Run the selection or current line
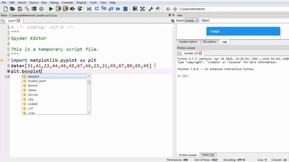Image resolution: width=289 pixels, height=162 pixels. 72,9
